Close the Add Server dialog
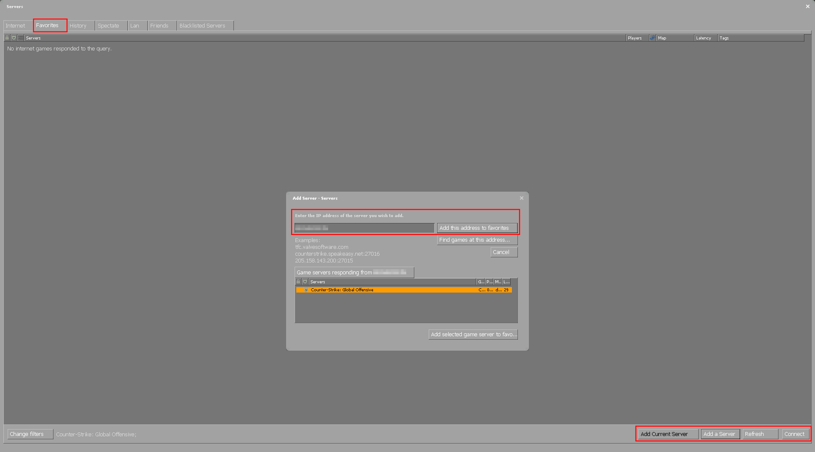 (522, 198)
